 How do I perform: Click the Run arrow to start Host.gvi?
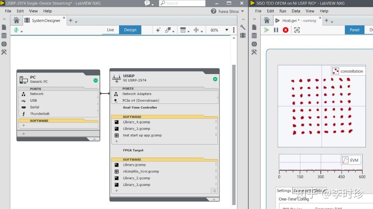click(x=266, y=30)
